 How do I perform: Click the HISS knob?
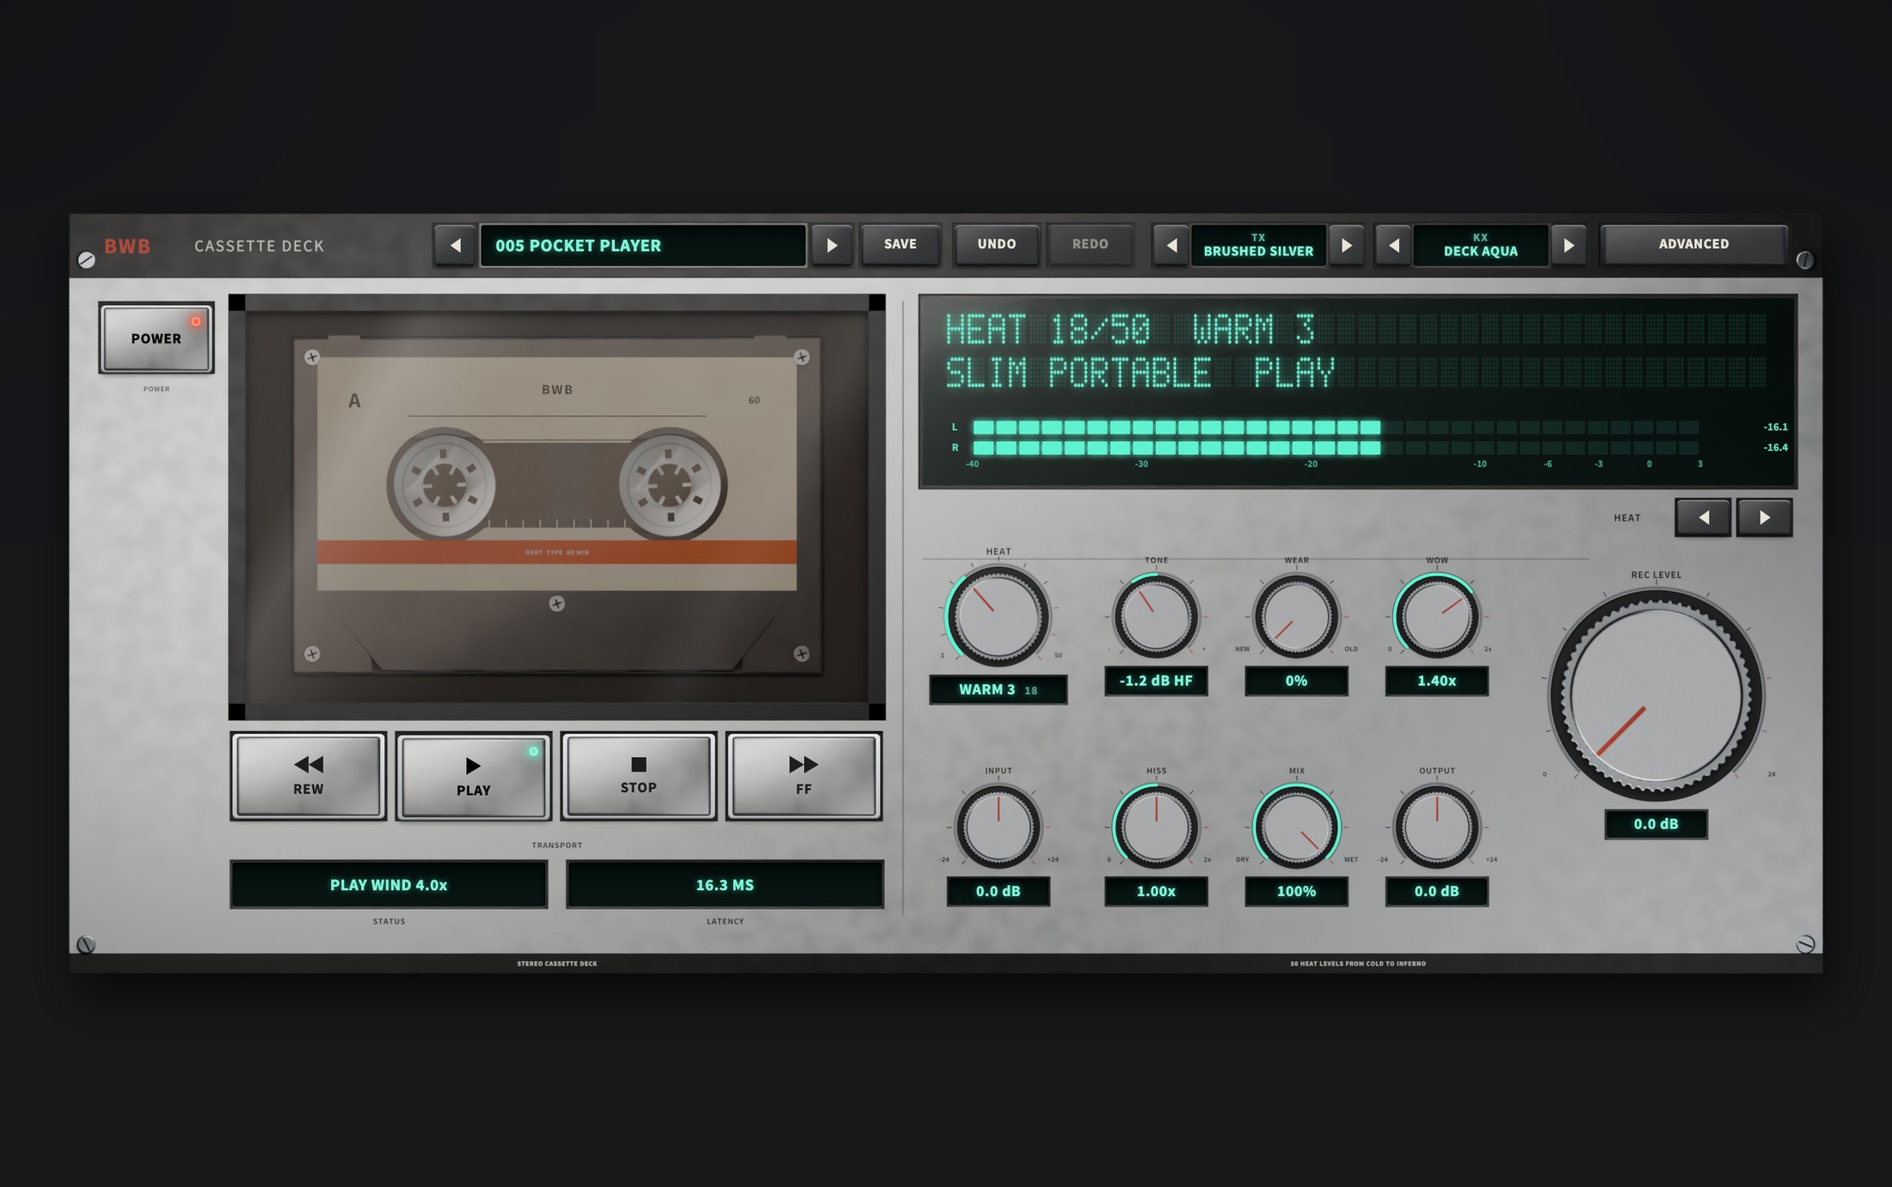click(1156, 827)
